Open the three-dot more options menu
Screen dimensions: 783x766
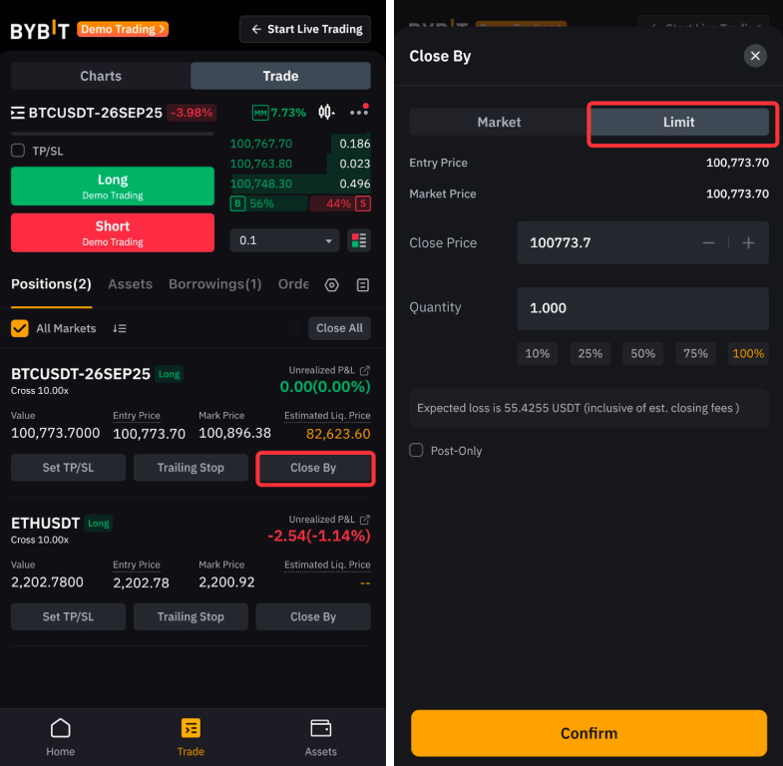tap(358, 112)
